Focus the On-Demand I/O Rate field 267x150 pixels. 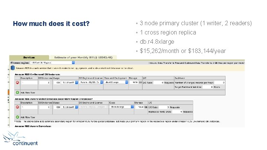coord(159,83)
